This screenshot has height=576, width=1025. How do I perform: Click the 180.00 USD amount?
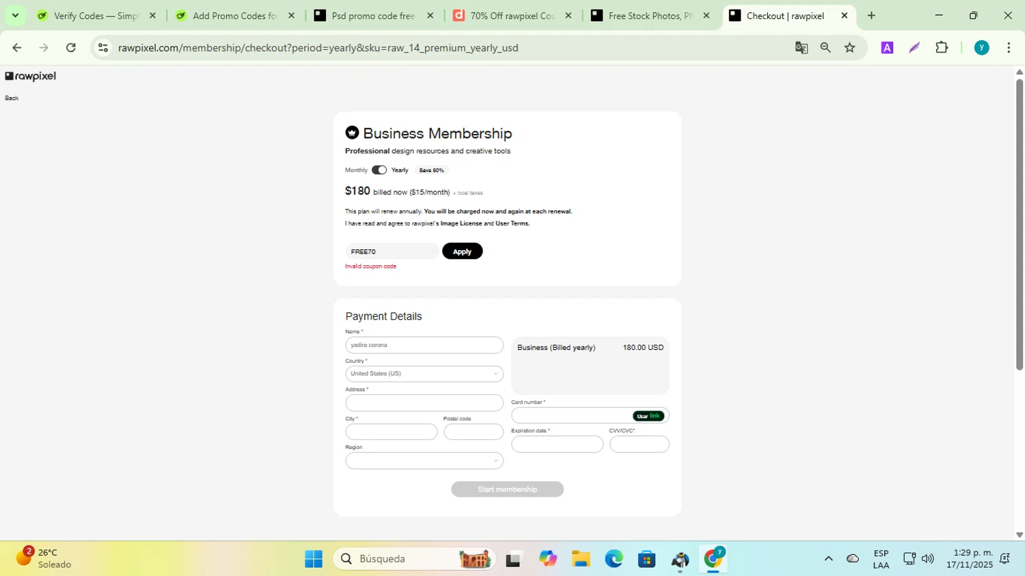point(643,348)
